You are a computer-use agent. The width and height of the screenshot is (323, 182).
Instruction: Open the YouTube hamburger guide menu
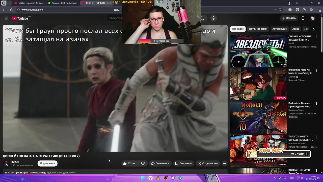6,18
